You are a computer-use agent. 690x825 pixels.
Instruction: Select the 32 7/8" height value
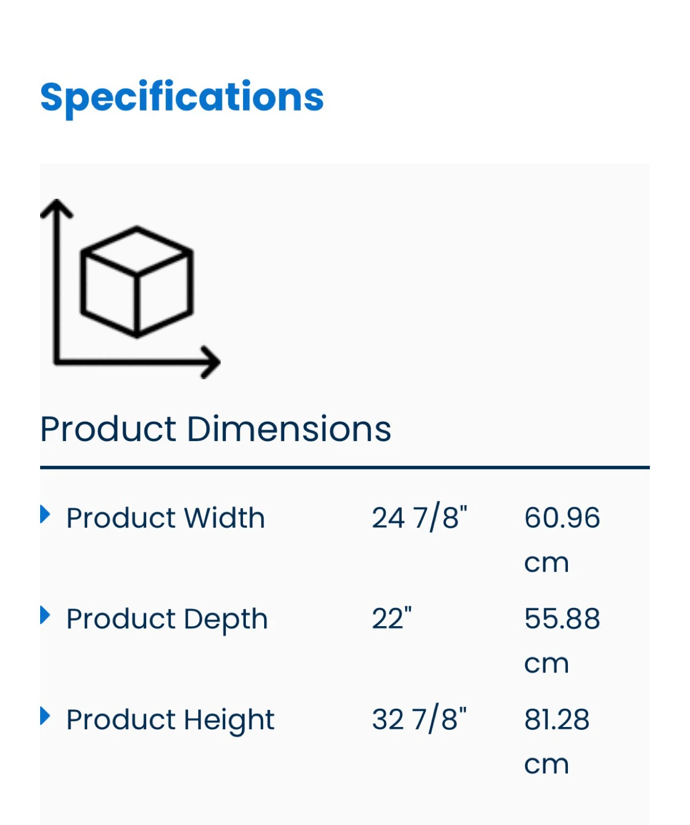point(420,720)
